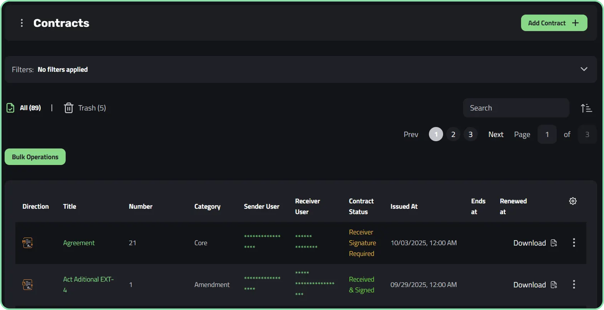Click the Received & Signed status
Image resolution: width=604 pixels, height=310 pixels.
[x=362, y=285]
